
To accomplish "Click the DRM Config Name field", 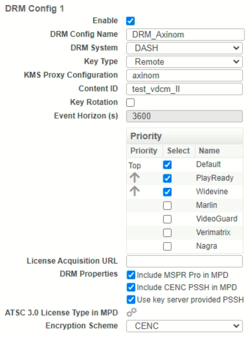I will [185, 35].
